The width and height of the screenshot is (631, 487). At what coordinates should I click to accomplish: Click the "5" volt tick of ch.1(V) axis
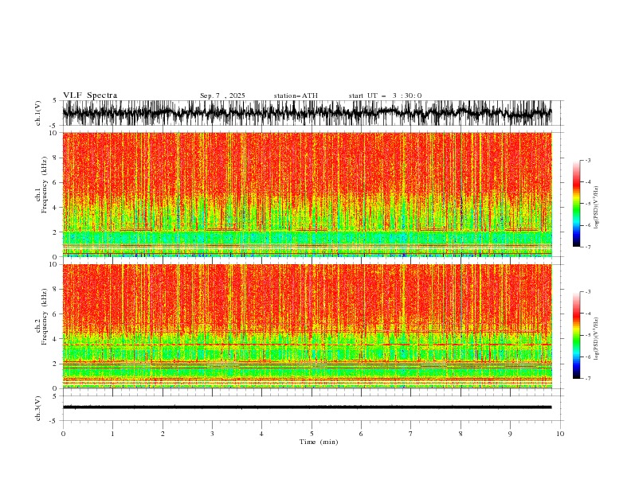pos(55,100)
